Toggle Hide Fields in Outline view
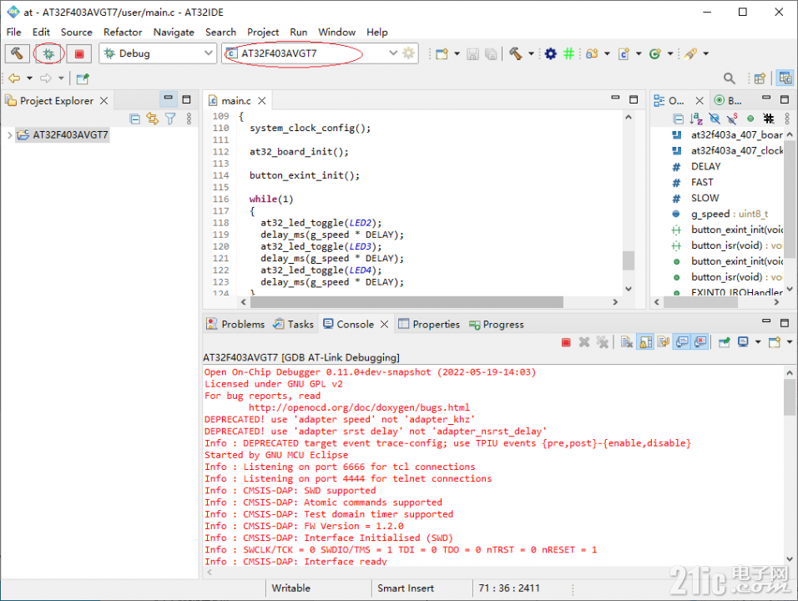Viewport: 798px width, 601px height. pyautogui.click(x=715, y=119)
